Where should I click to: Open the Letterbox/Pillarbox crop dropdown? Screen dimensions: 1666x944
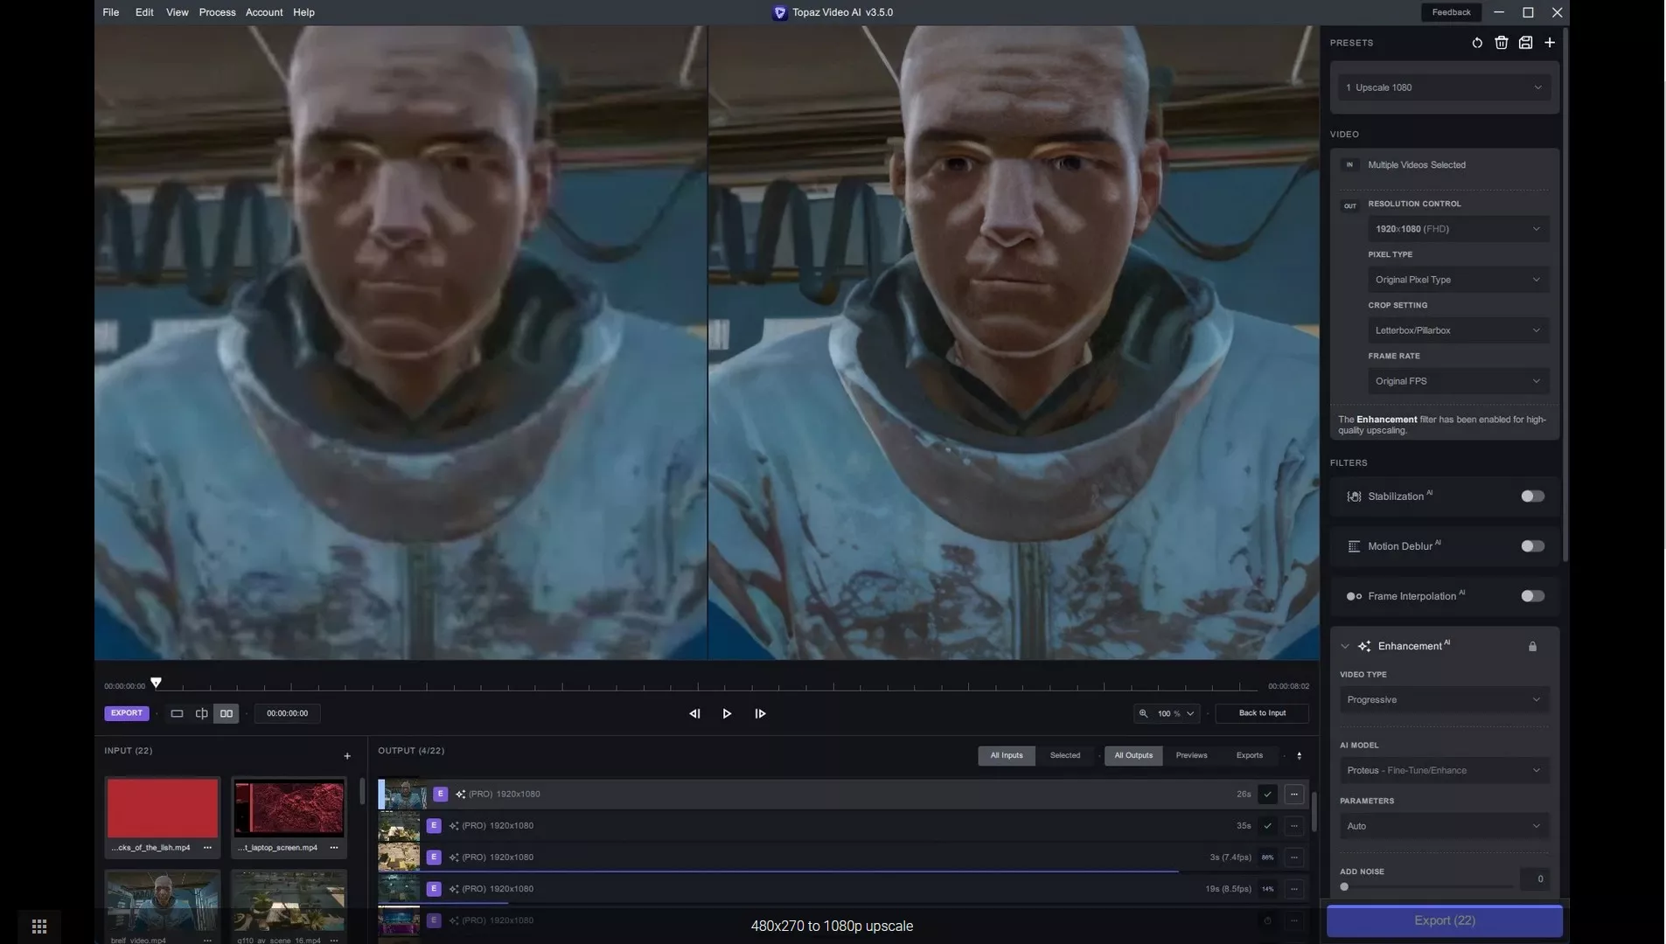(1458, 330)
